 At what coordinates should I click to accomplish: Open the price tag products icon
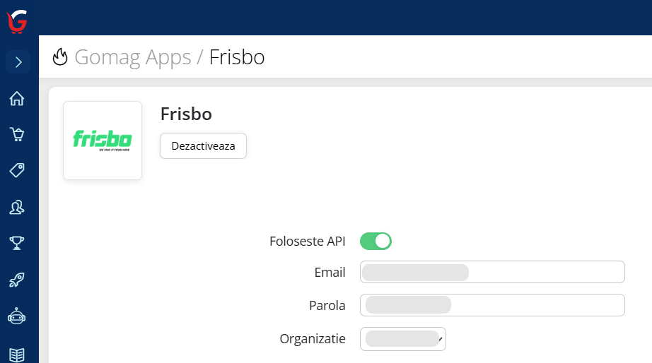coord(17,170)
